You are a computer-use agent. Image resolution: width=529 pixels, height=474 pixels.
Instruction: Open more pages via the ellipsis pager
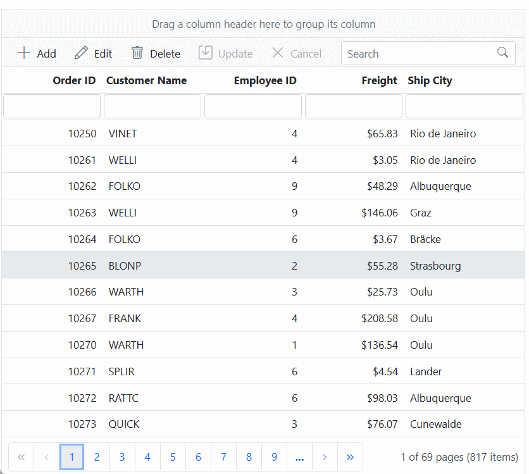point(299,456)
